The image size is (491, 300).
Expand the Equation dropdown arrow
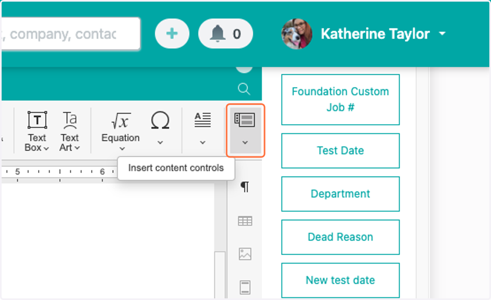[121, 149]
